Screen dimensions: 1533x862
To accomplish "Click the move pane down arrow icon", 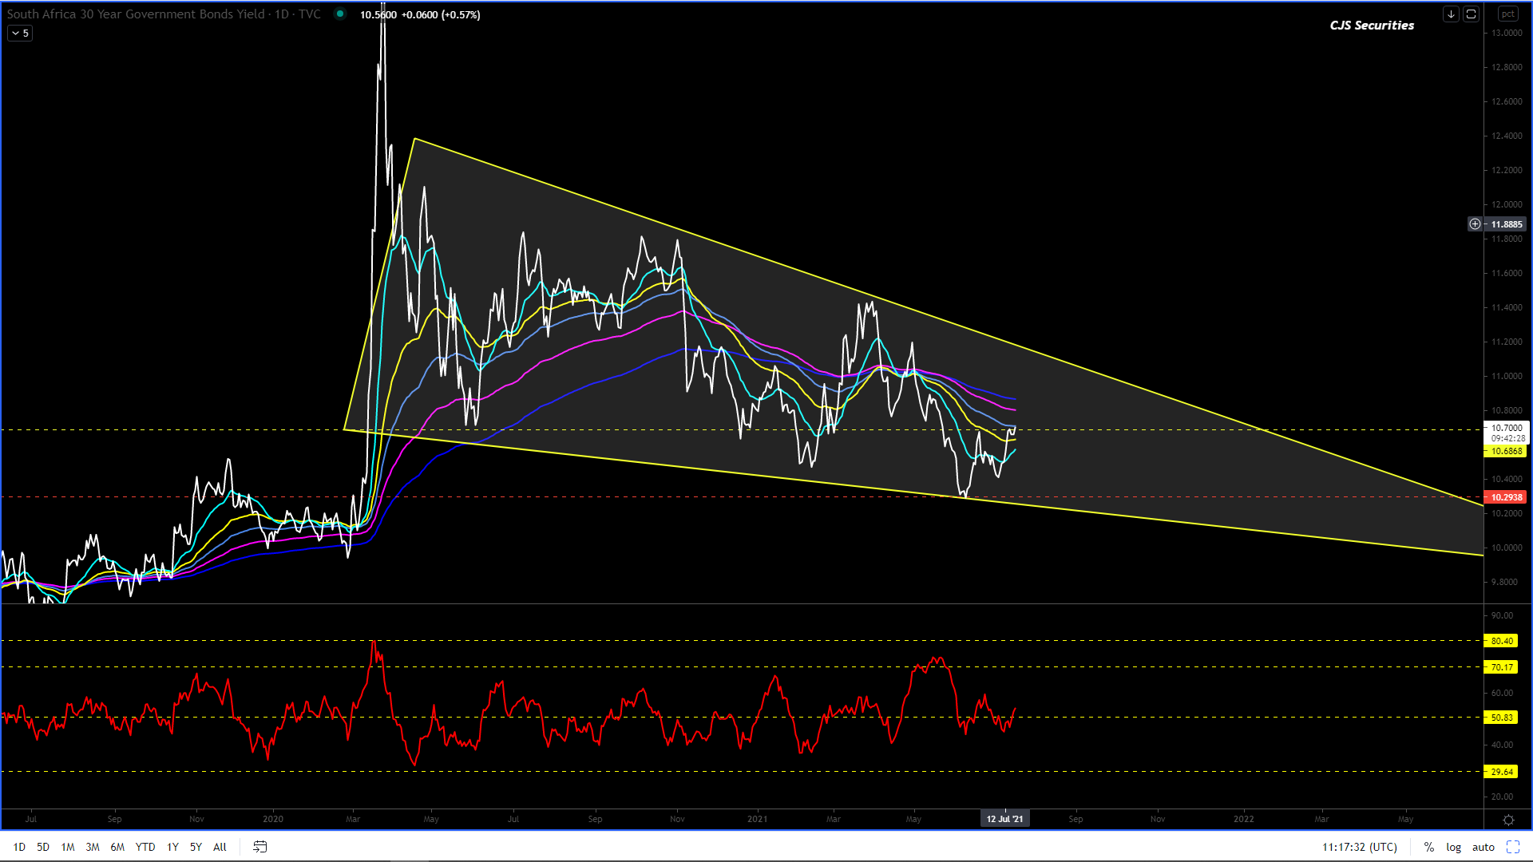I will click(1451, 14).
